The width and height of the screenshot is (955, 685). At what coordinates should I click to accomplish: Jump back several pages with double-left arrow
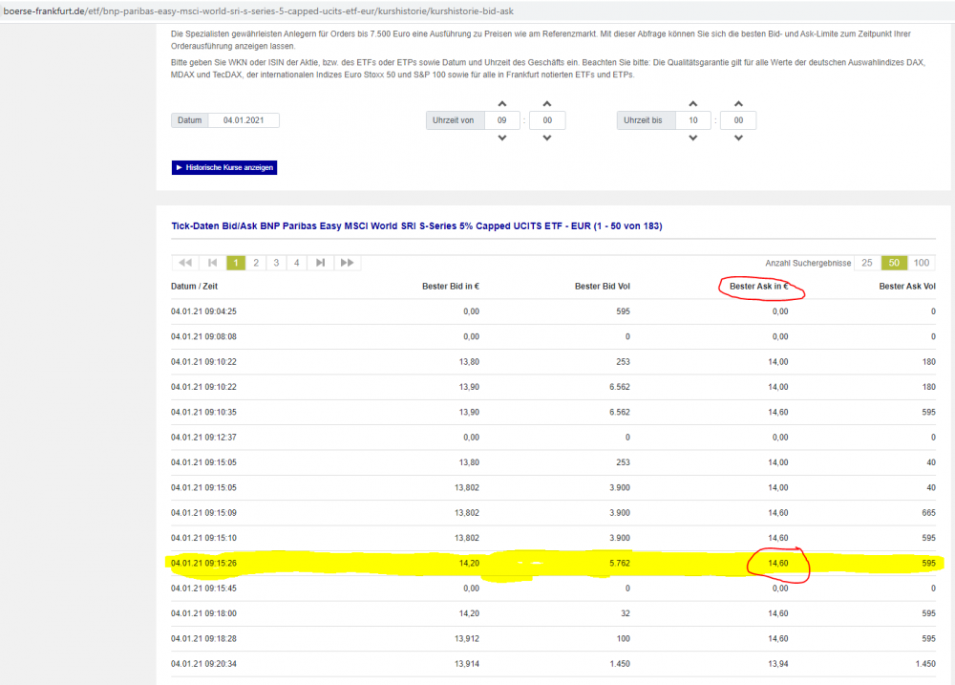186,263
